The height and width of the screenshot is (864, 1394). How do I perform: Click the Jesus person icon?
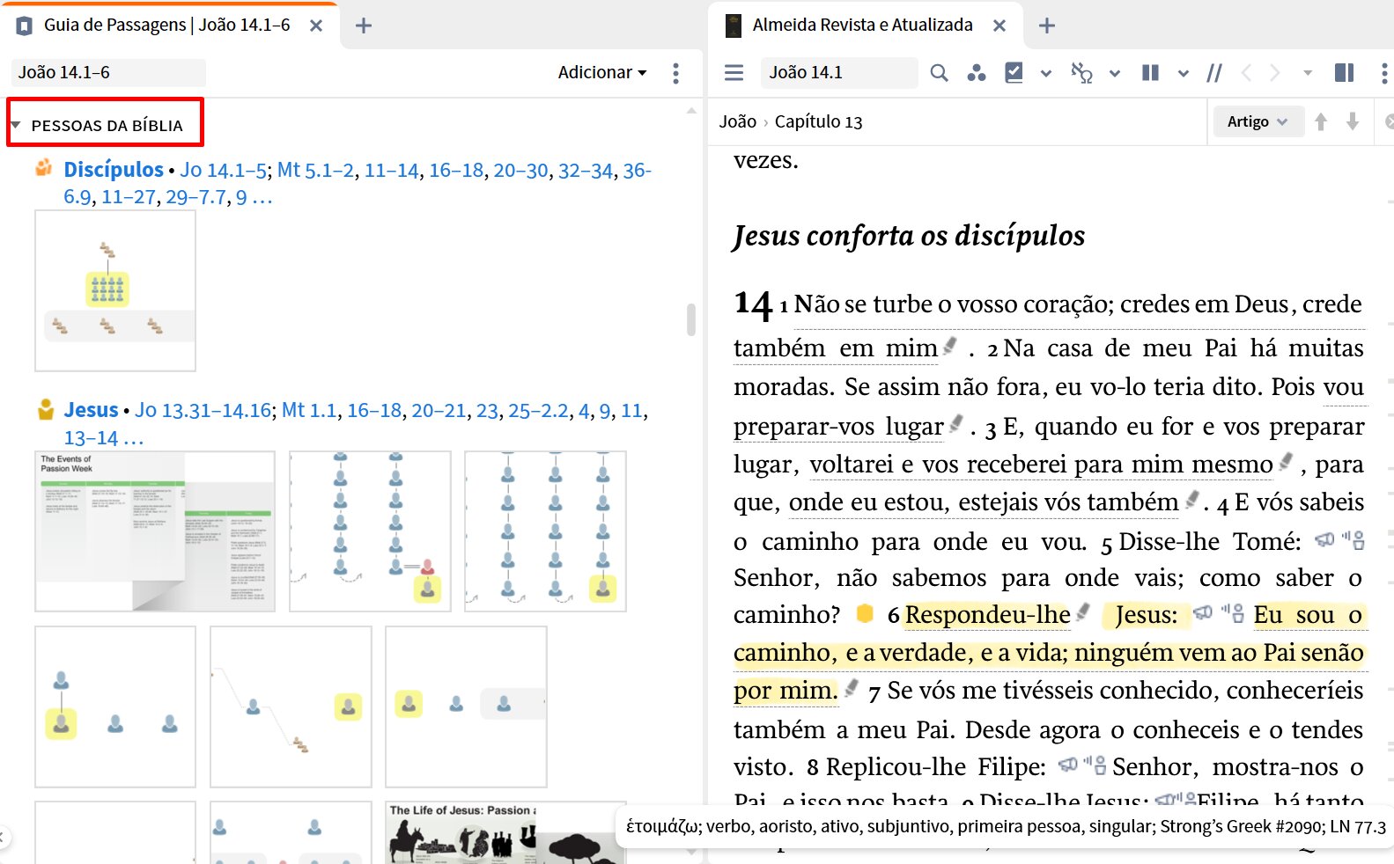(46, 409)
